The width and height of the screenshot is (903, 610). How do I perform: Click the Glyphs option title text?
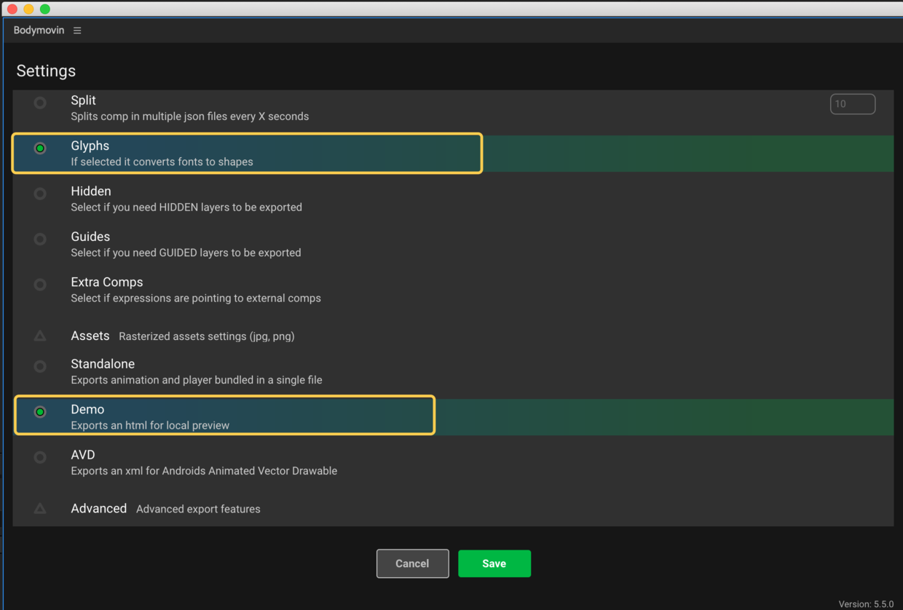90,146
